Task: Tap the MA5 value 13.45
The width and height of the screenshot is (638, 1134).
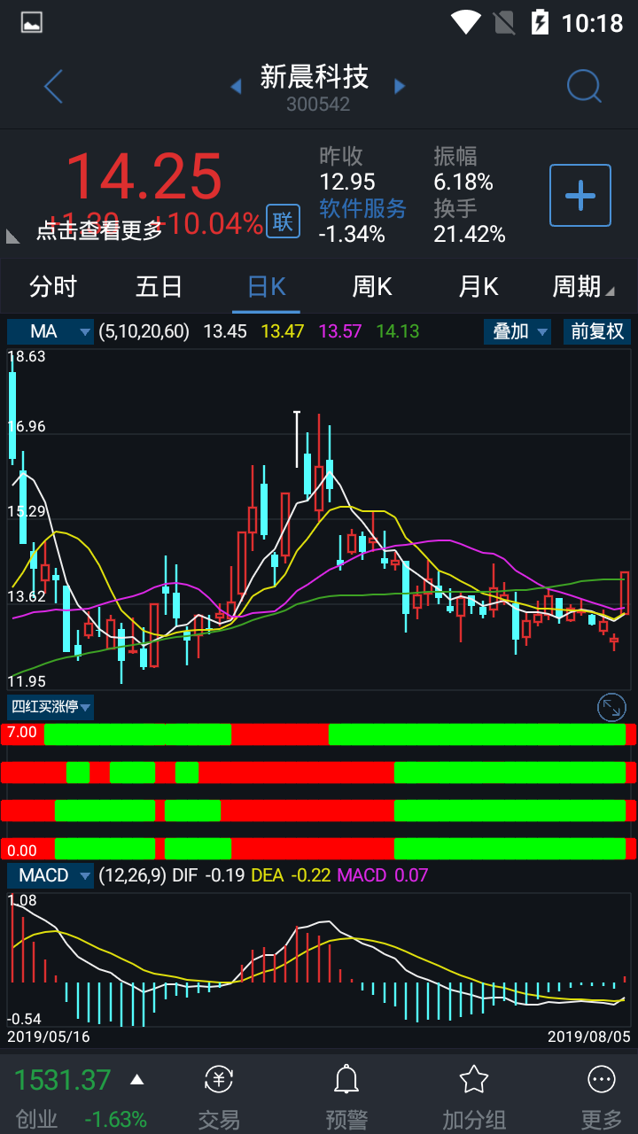Action: [225, 331]
